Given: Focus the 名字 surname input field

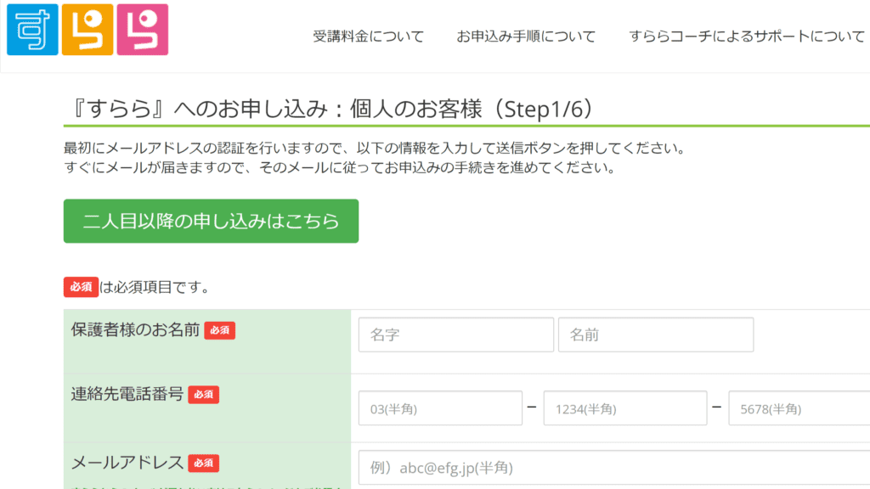Looking at the screenshot, I should (456, 334).
